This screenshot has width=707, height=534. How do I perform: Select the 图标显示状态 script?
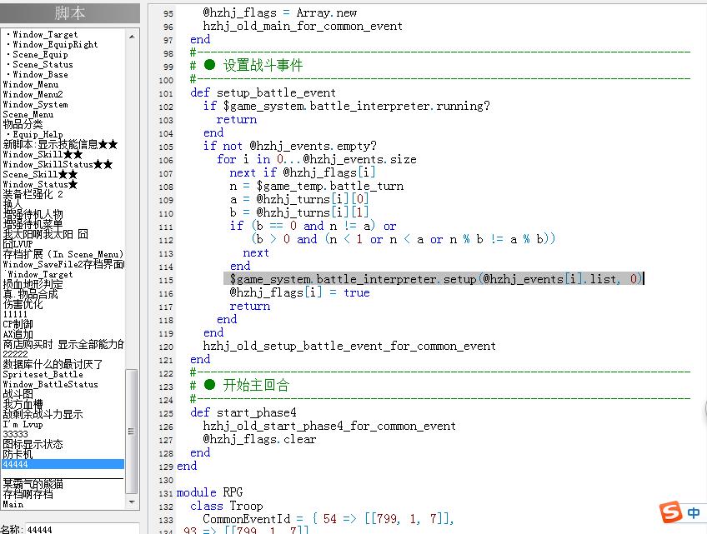click(x=33, y=444)
